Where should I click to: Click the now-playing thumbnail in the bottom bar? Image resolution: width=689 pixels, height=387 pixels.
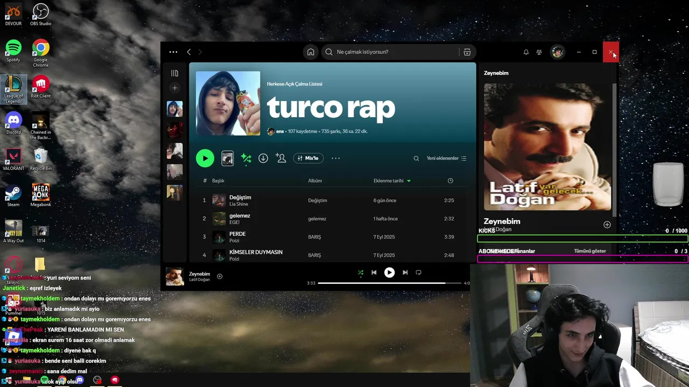[x=174, y=276]
